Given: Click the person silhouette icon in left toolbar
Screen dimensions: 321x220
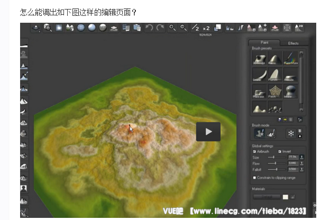Looking at the screenshot, I should click(24, 188).
